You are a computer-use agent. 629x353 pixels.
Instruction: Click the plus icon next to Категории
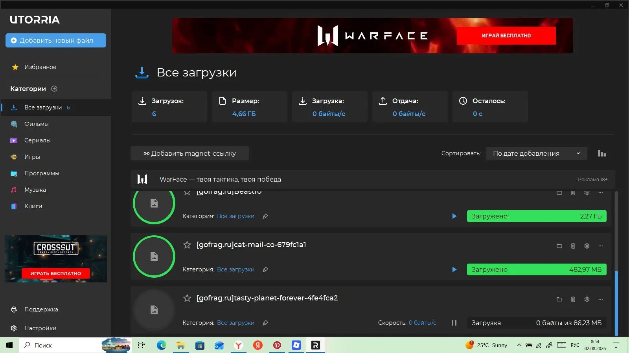tap(54, 89)
